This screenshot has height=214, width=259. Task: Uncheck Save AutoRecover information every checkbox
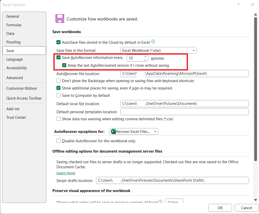[58, 57]
